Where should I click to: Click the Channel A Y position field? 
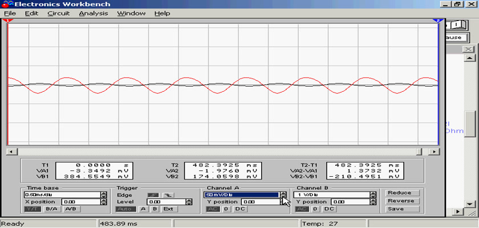(x=261, y=202)
